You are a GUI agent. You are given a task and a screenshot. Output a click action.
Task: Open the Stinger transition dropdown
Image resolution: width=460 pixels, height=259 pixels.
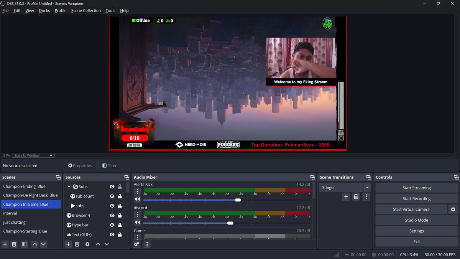(367, 188)
